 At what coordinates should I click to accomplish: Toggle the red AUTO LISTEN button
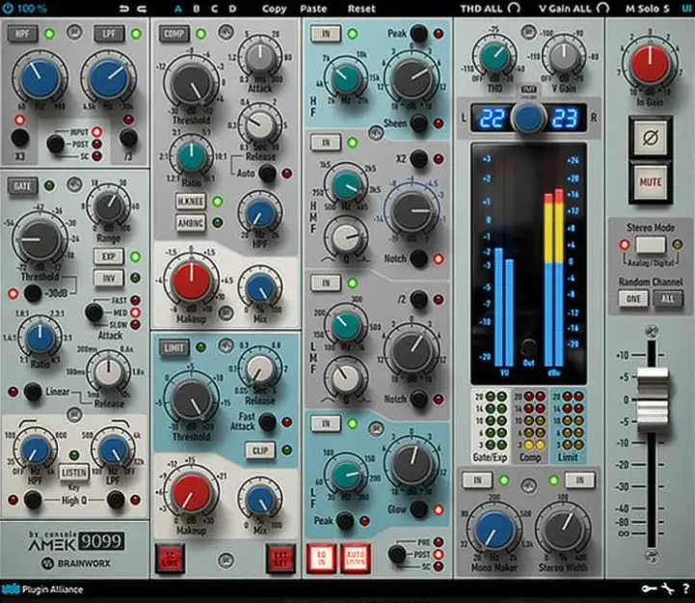point(356,559)
